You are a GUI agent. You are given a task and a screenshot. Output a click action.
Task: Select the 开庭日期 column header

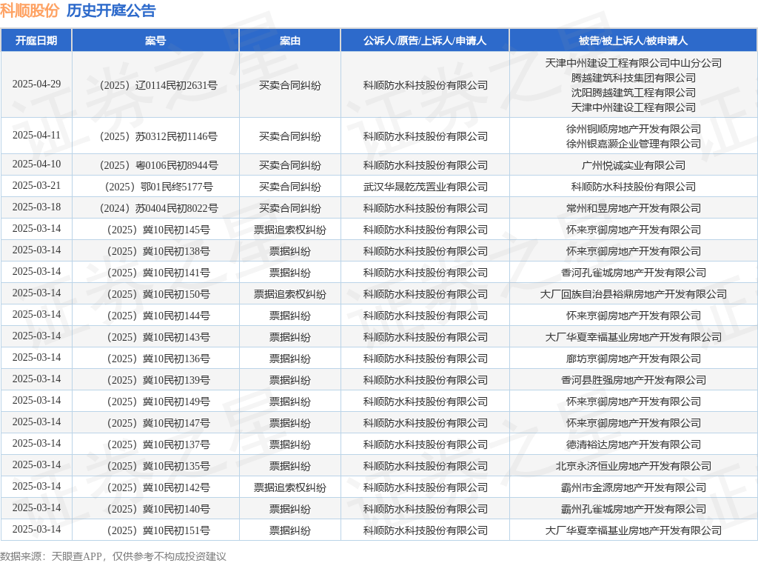[x=36, y=41]
